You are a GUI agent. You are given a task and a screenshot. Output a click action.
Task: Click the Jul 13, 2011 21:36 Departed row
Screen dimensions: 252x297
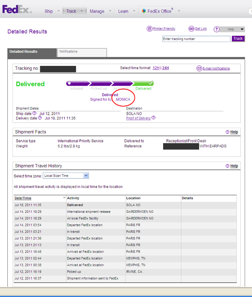[125, 238]
